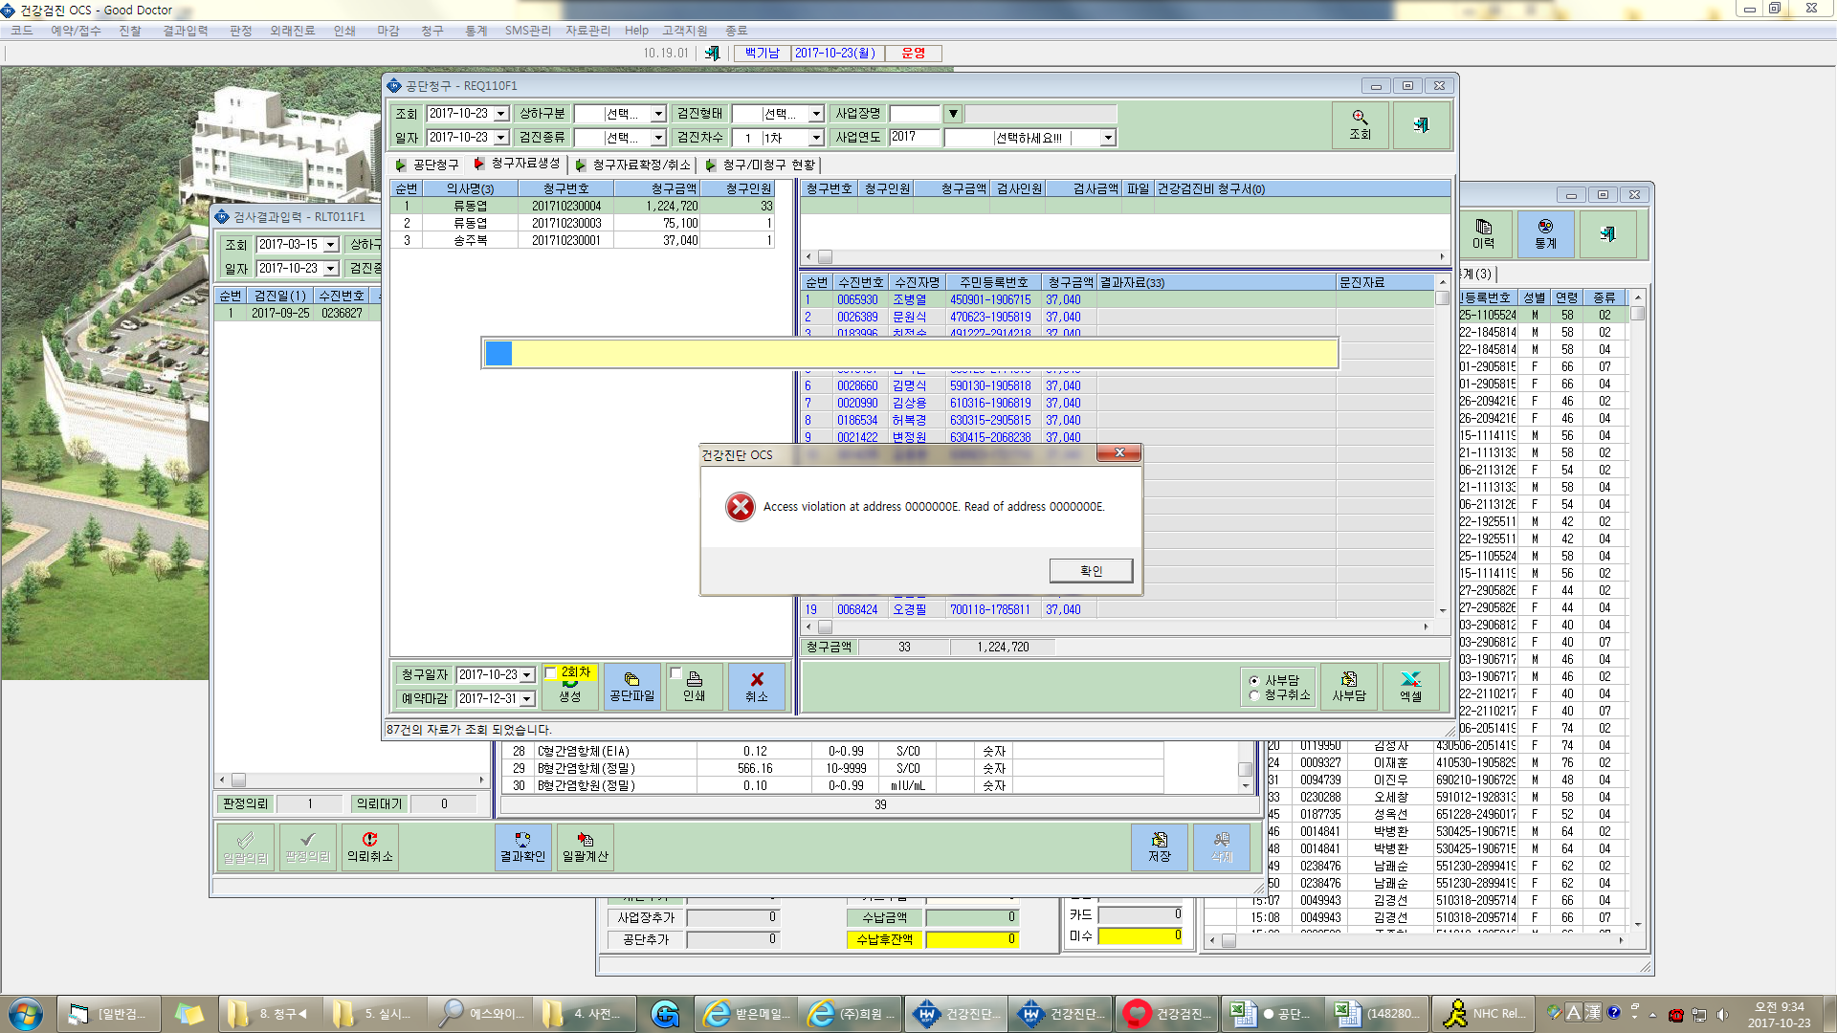The height and width of the screenshot is (1033, 1837).
Task: Click the 사부담 icon button
Action: pos(1349,687)
